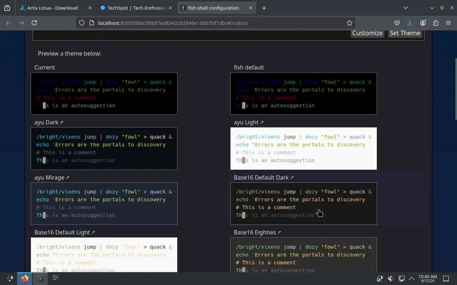The width and height of the screenshot is (457, 285).
Task: Open tracking protection shield icon
Action: point(82,23)
